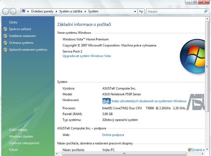The image size is (211, 156).
Task: Click the vertical scrollbar thumb
Action: click(x=207, y=67)
